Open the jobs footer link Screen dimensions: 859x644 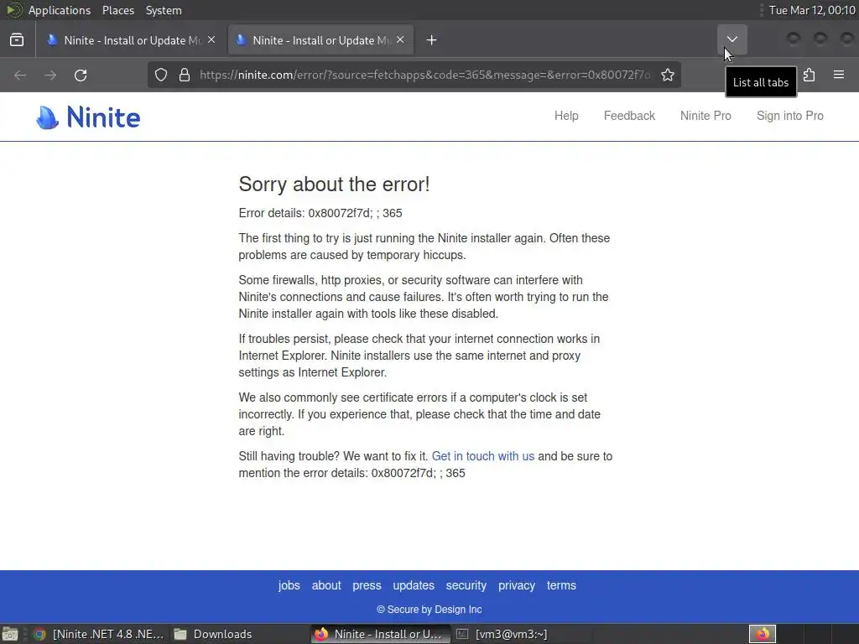point(289,585)
